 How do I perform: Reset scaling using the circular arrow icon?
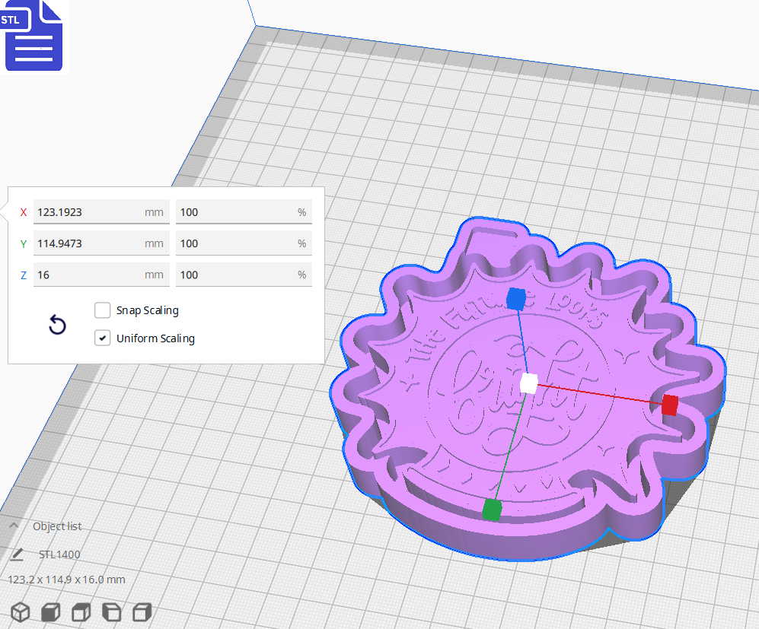pyautogui.click(x=57, y=324)
